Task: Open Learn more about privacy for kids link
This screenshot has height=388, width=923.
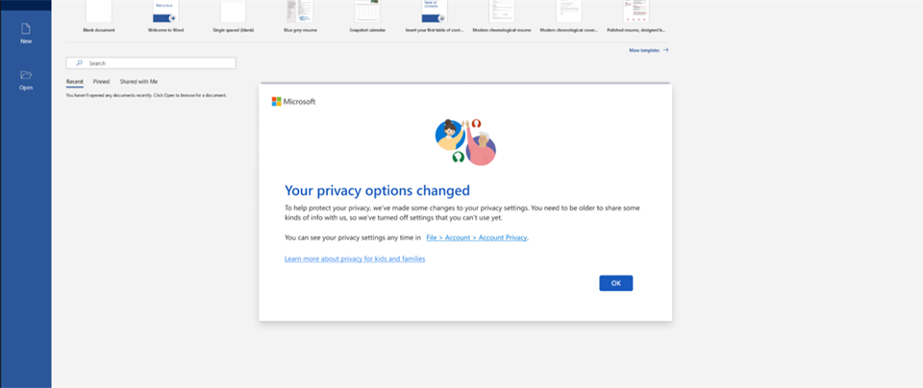Action: pyautogui.click(x=355, y=258)
